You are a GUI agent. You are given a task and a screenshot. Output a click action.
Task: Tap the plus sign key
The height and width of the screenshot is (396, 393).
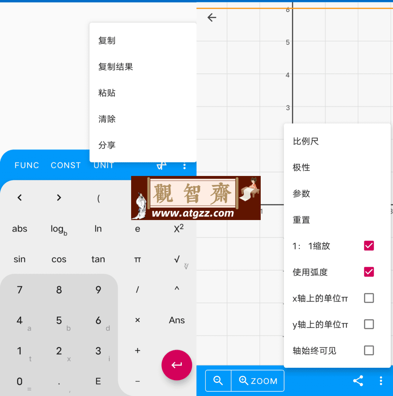[137, 350]
